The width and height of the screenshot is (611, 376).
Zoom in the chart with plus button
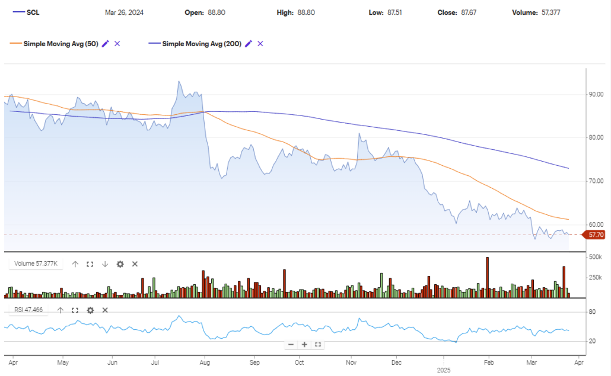pos(304,345)
